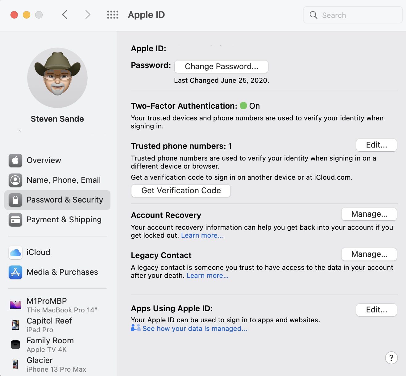The width and height of the screenshot is (406, 376).
Task: Select the Glacier iPhone 13 Pro Max
Action: point(56,364)
